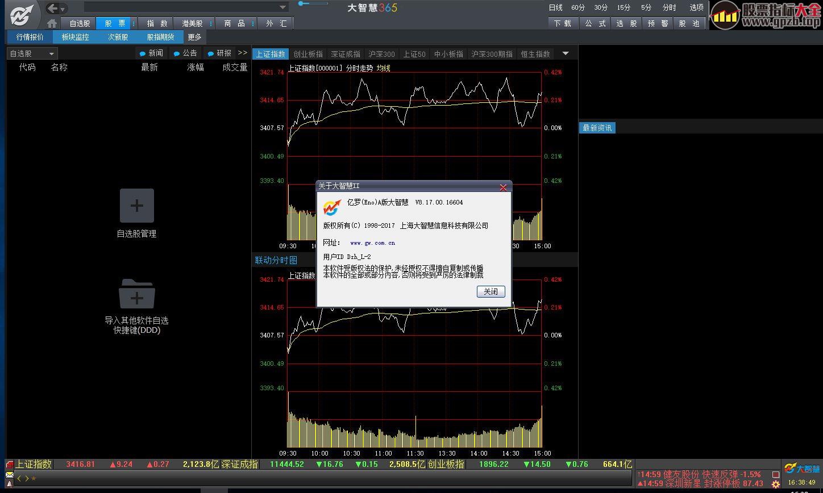Open the back-history dropdown arrow
This screenshot has width=823, height=493.
point(63,9)
